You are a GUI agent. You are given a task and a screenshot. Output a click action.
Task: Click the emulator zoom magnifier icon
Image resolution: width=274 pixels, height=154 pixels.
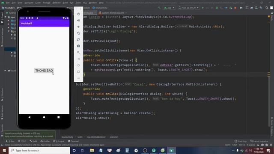78,52
